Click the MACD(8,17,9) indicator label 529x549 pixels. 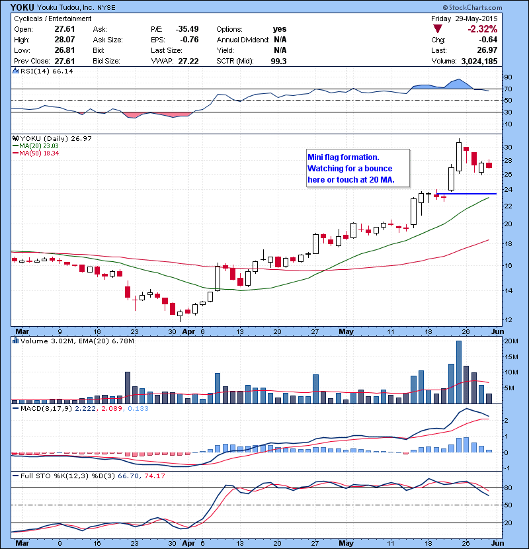point(46,409)
